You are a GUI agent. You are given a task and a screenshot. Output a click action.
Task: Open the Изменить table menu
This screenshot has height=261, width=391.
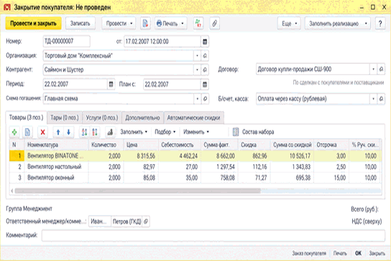pyautogui.click(x=196, y=132)
